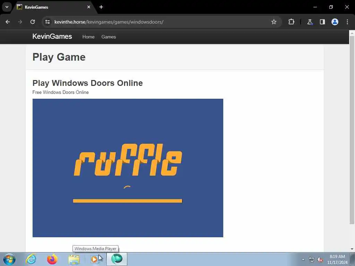The width and height of the screenshot is (355, 266).
Task: Open Chrome Labs flask icon
Action: (310, 22)
